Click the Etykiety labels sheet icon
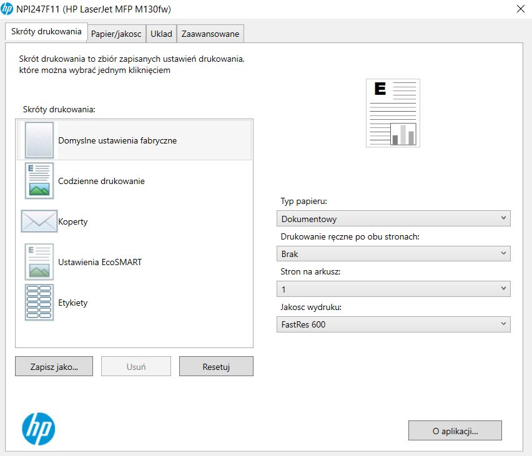Screen dimensions: 532x456 (39, 303)
